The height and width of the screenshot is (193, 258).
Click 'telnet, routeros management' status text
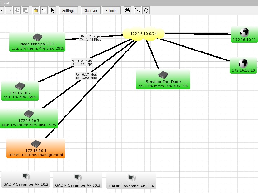coord(36,155)
